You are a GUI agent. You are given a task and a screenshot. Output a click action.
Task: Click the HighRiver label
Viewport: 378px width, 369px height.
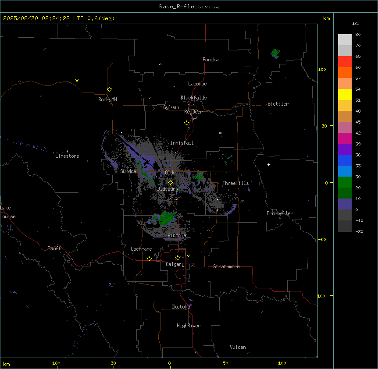click(189, 326)
